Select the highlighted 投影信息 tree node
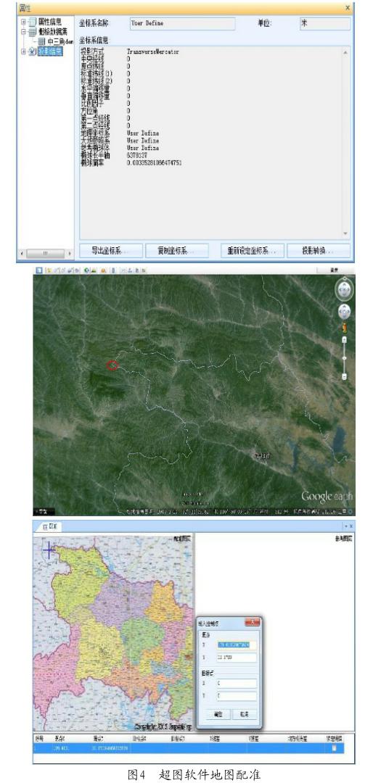 (51, 51)
